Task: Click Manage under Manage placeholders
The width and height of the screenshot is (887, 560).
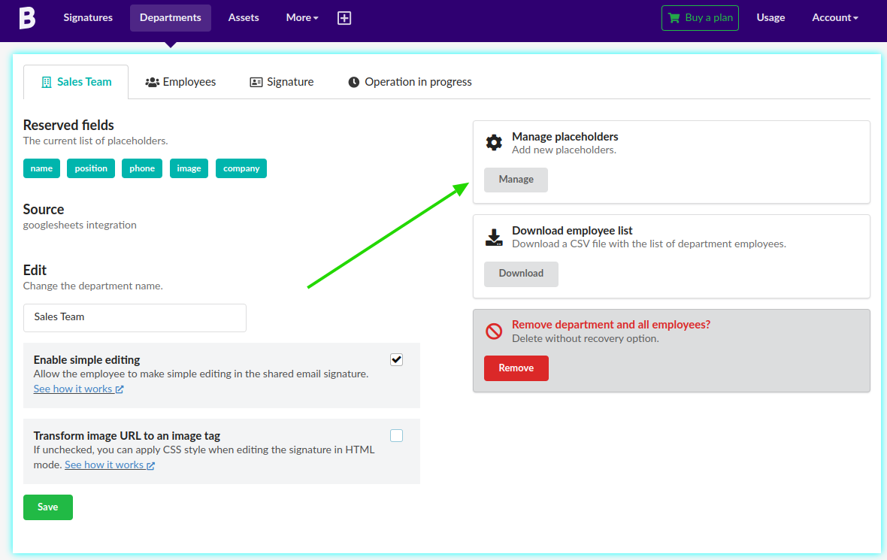Action: pos(516,180)
